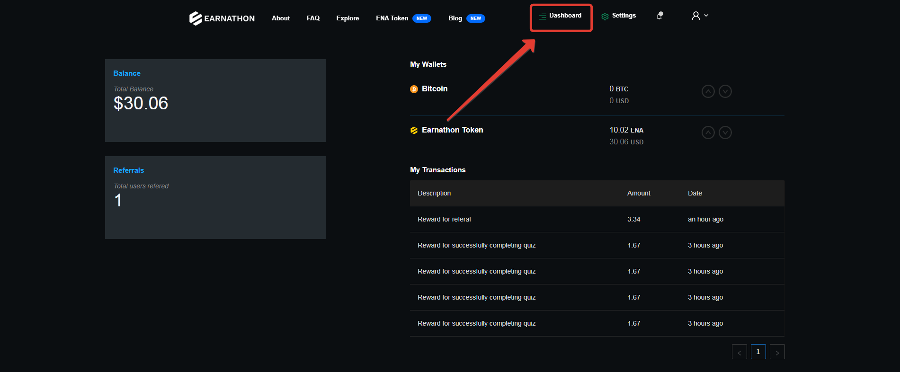Click the Earnathon logo
The height and width of the screenshot is (372, 900).
tap(222, 18)
